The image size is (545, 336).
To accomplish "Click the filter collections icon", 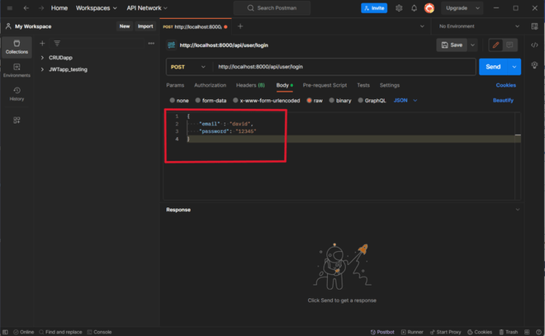I will point(57,44).
